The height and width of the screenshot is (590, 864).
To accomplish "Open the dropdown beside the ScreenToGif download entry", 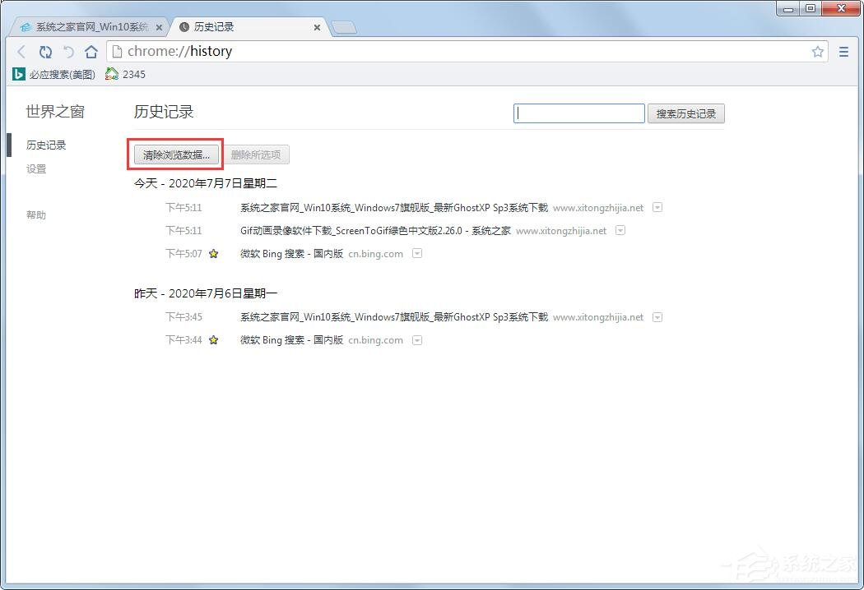I will (620, 231).
